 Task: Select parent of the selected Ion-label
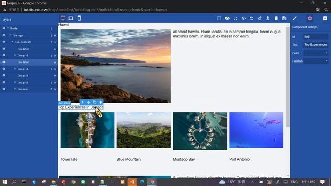(83, 102)
